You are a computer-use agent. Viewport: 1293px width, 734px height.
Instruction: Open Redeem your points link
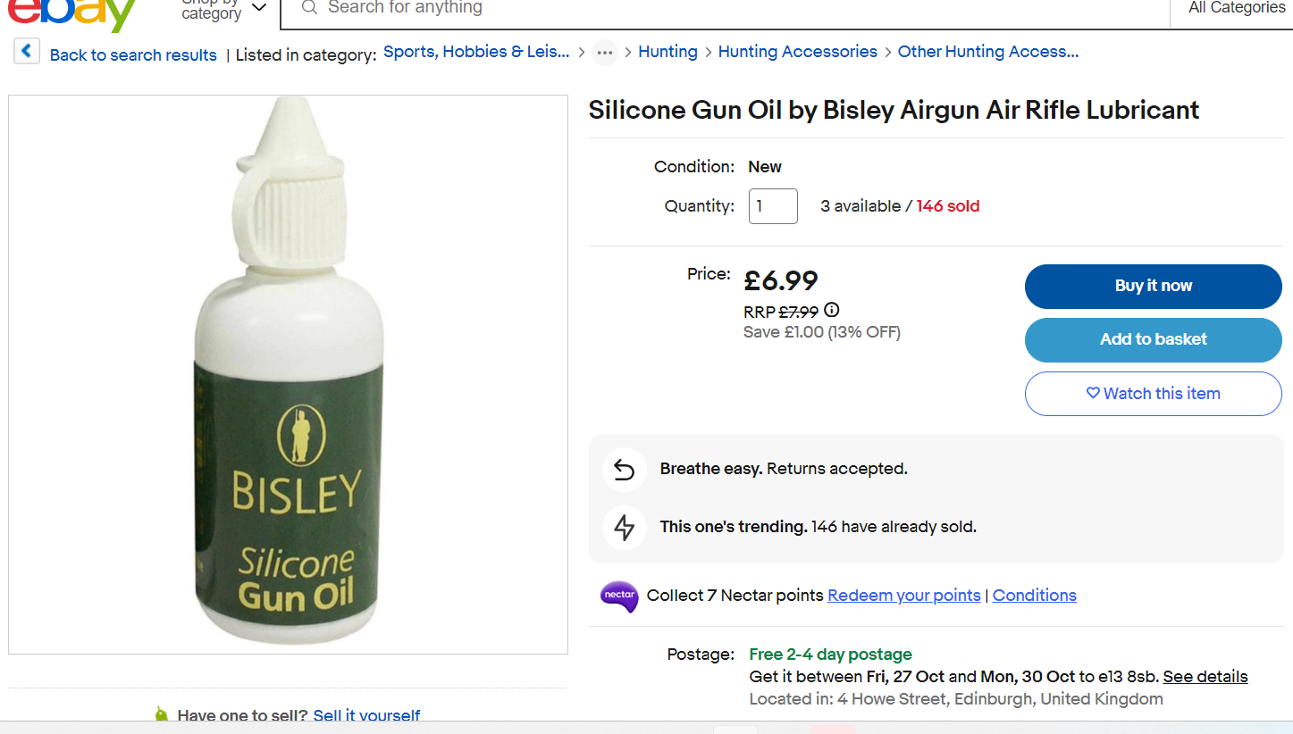(x=903, y=596)
